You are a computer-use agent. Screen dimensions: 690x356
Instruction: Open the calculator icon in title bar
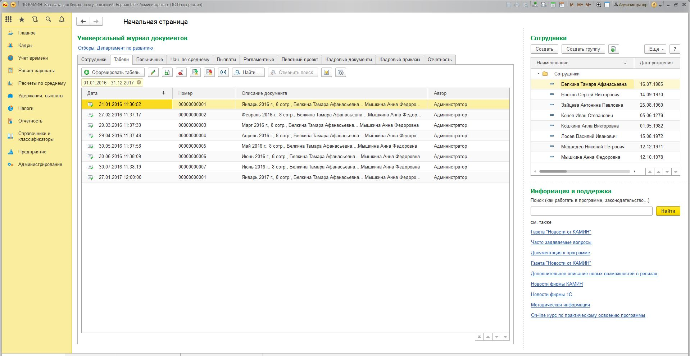pyautogui.click(x=553, y=5)
